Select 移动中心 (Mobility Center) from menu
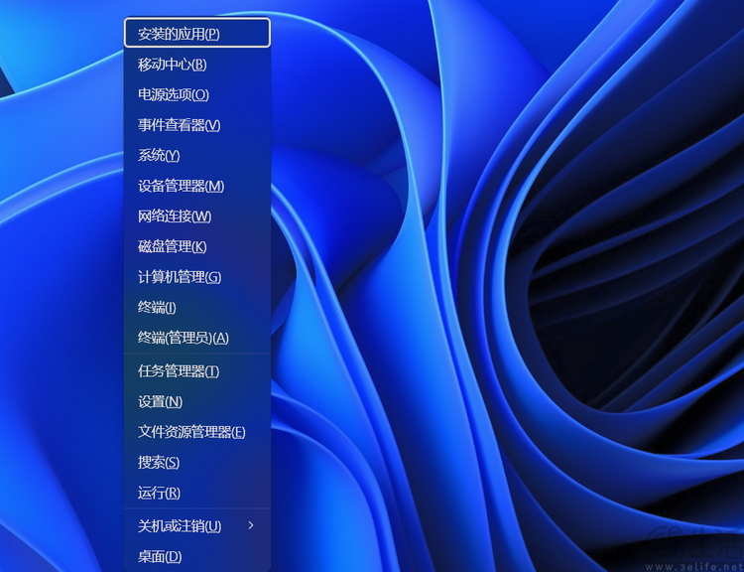Screen dimensions: 744x572 (173, 65)
